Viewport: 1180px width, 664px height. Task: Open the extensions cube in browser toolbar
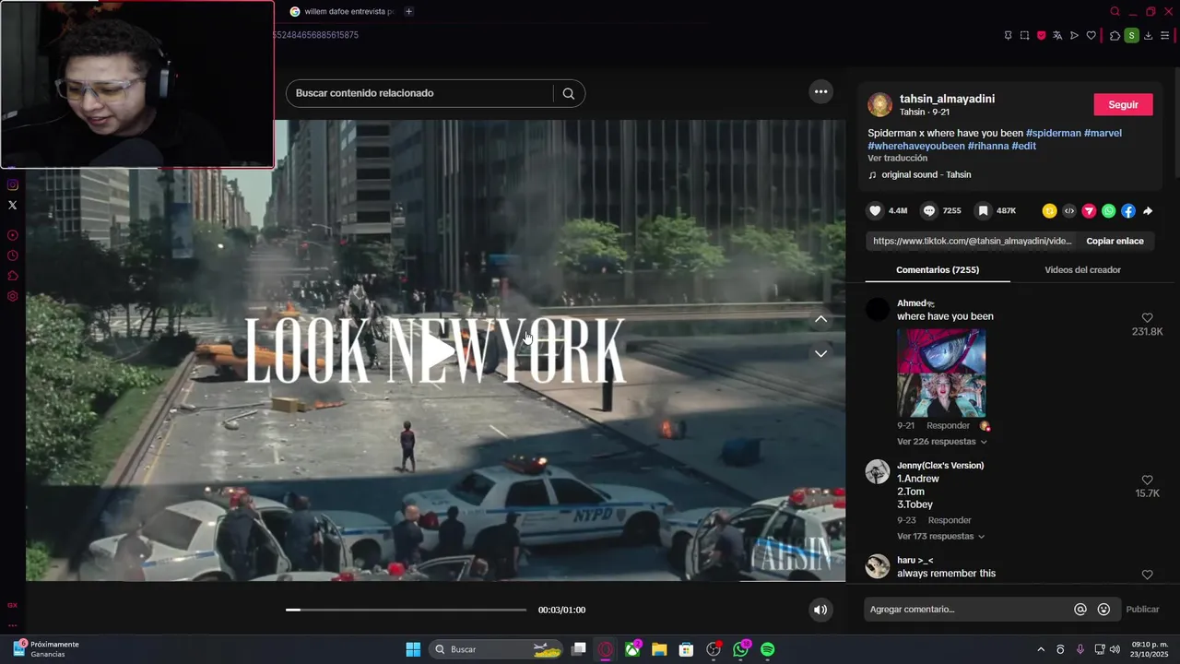(1115, 35)
